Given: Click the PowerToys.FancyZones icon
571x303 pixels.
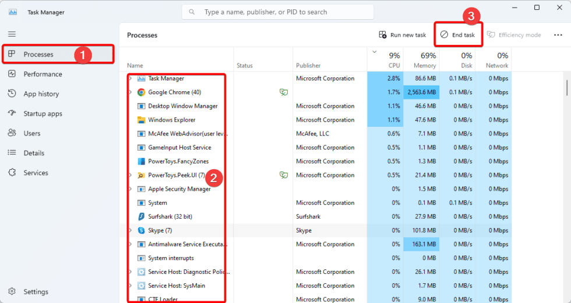Looking at the screenshot, I should tap(141, 161).
